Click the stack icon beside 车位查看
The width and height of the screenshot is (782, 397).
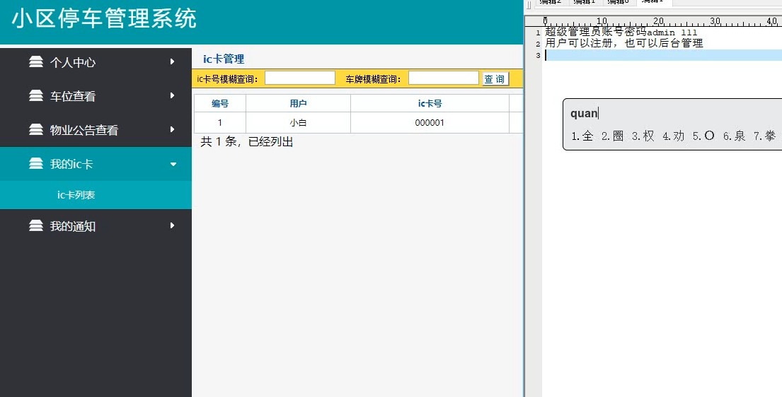pos(36,95)
